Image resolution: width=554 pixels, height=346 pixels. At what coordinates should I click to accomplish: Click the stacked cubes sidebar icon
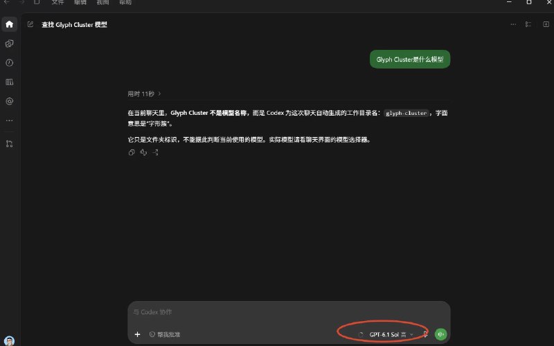click(x=10, y=44)
